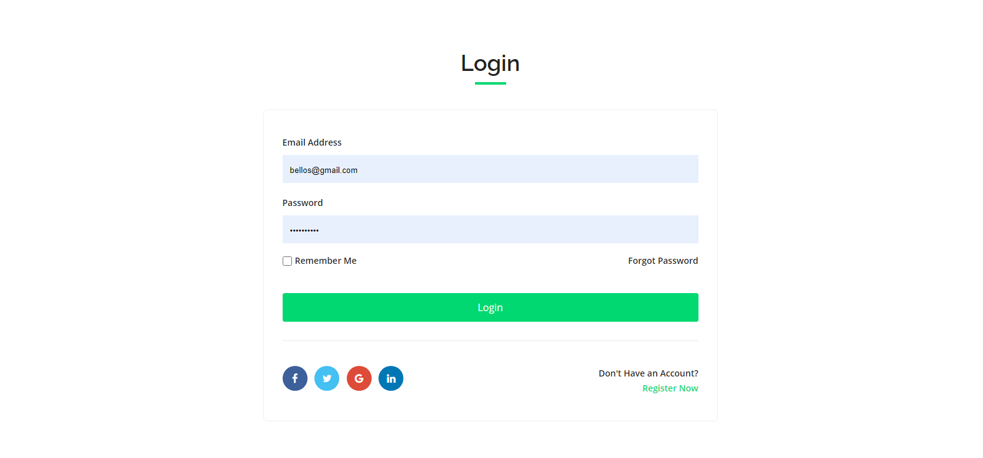Click the Email Address field label

(312, 143)
